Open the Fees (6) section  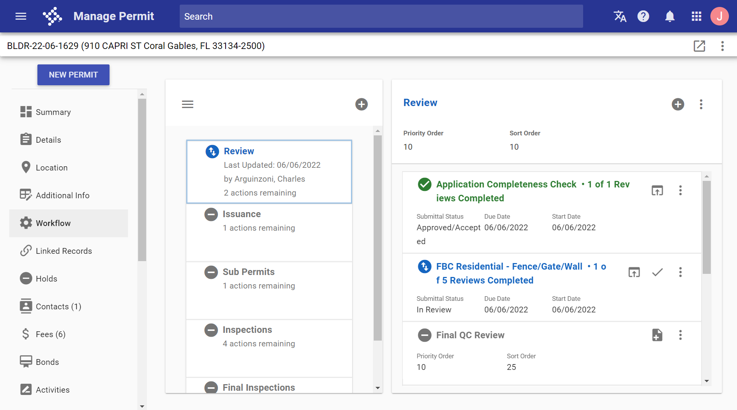51,334
